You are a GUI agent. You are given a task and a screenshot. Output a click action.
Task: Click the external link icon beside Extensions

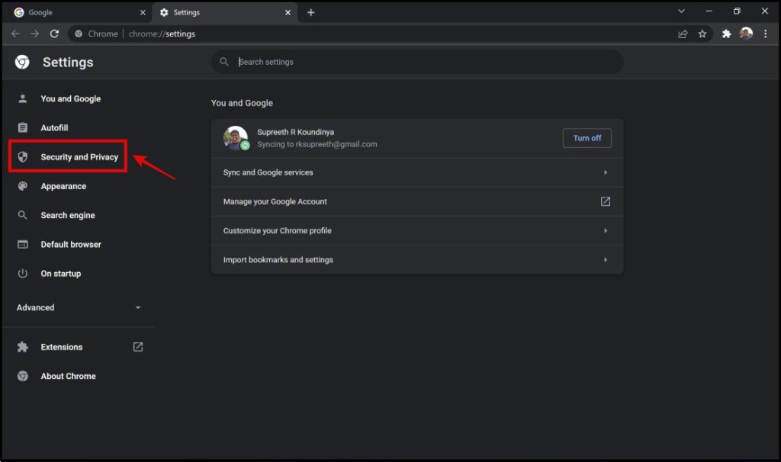(138, 347)
